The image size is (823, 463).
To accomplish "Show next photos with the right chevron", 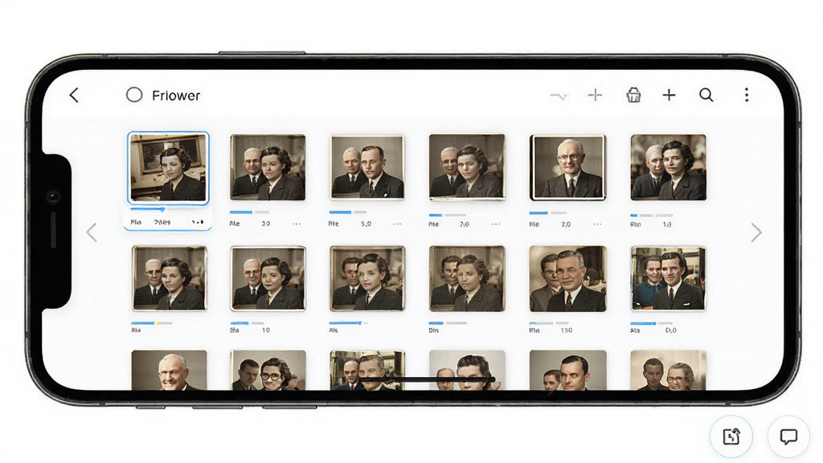I will click(x=755, y=232).
